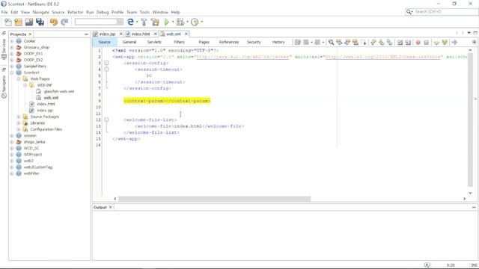This screenshot has height=269, width=479.
Task: Click the red Start Macro Recording icon
Action: [x=418, y=43]
